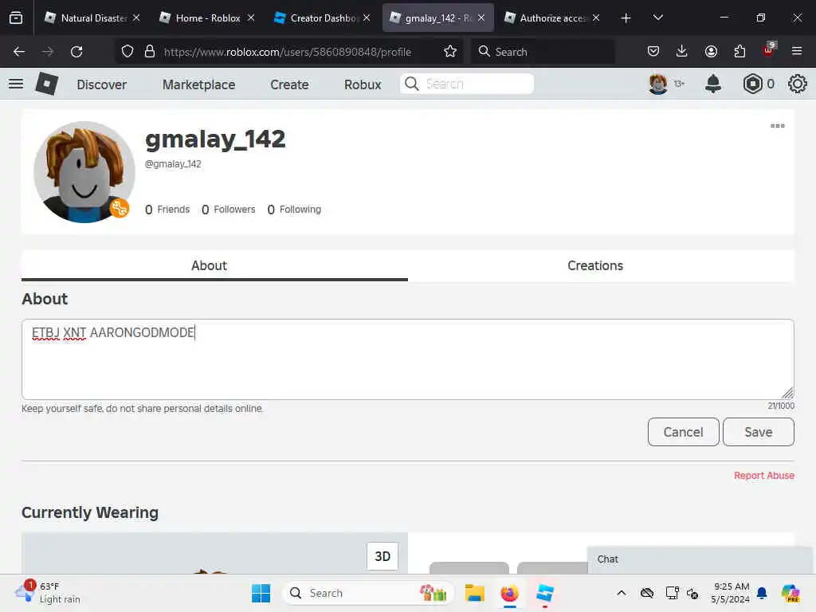816x612 pixels.
Task: Open the browser extensions puzzle icon
Action: pos(739,51)
